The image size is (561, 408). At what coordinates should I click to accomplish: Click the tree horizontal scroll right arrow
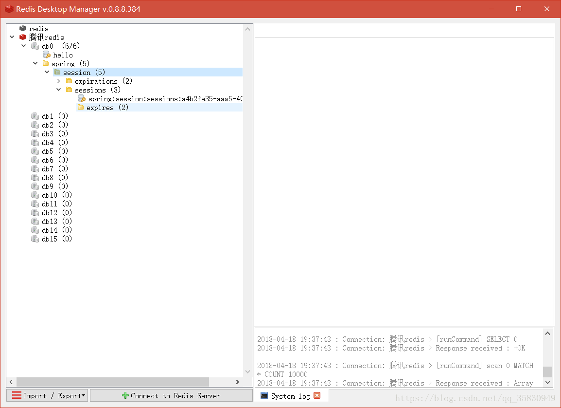click(237, 382)
